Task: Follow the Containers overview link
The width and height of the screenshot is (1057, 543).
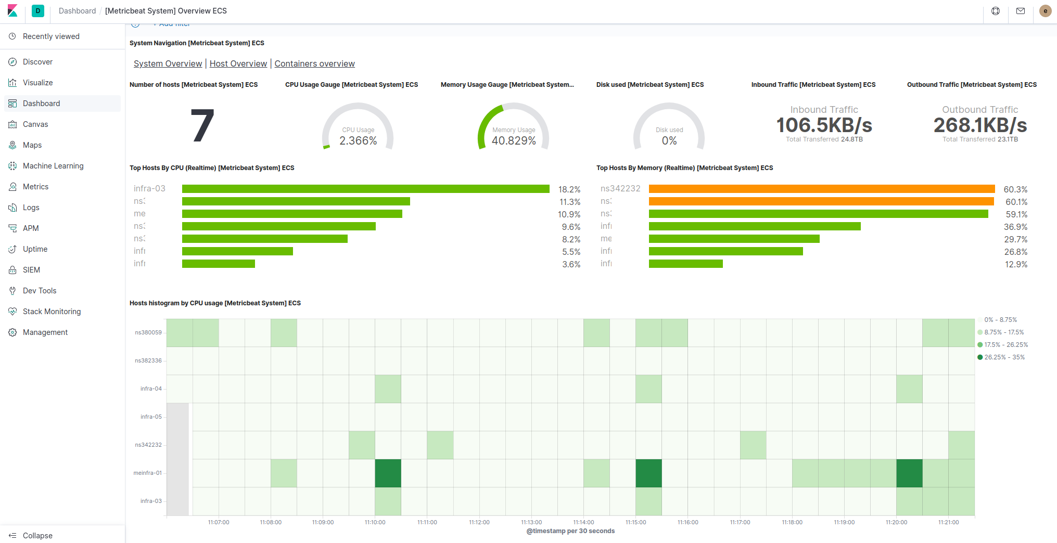Action: [x=315, y=63]
